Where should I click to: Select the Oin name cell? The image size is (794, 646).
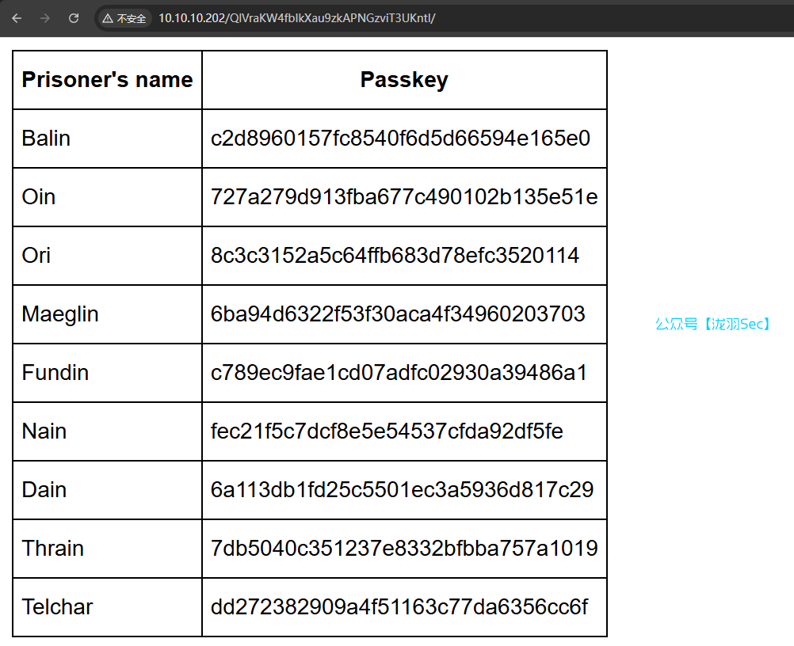point(39,197)
